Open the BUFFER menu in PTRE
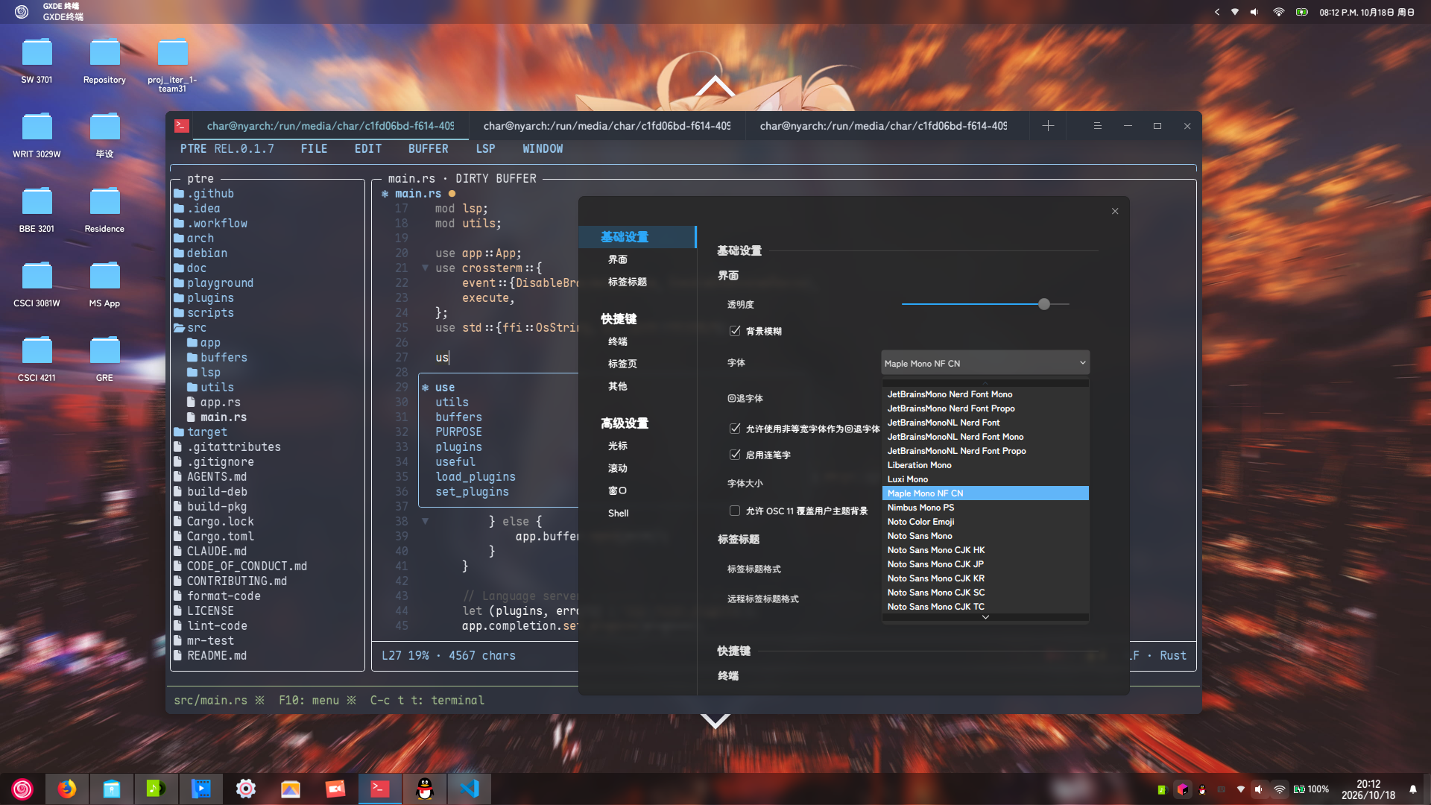 429,149
